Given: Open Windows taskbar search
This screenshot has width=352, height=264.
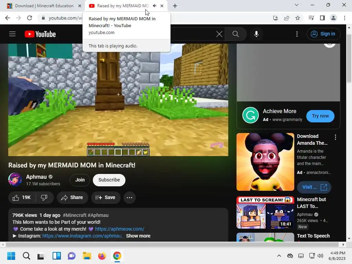Looking at the screenshot, I should tap(26, 256).
